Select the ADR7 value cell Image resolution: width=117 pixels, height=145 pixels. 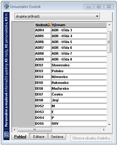(x=43, y=48)
